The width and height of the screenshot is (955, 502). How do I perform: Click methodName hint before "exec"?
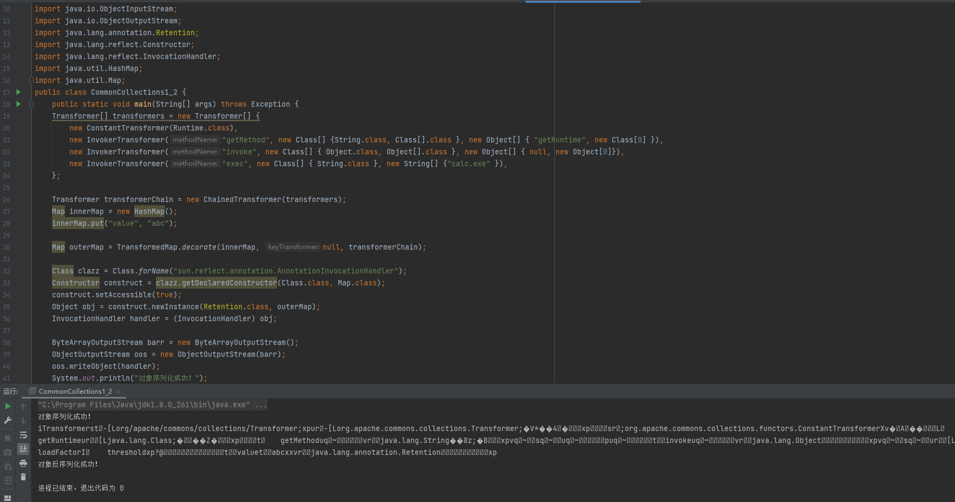195,164
